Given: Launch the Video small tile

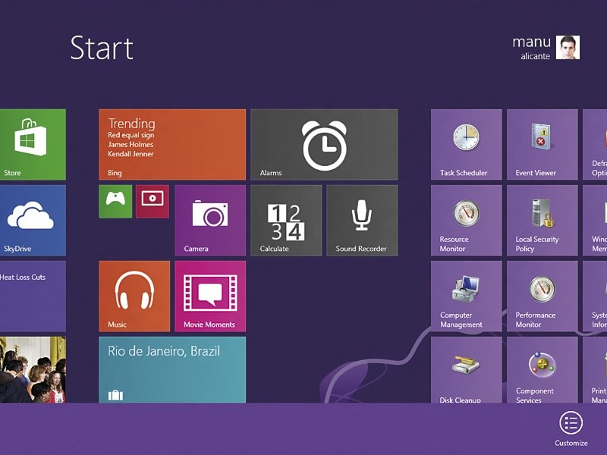Looking at the screenshot, I should pos(153,201).
